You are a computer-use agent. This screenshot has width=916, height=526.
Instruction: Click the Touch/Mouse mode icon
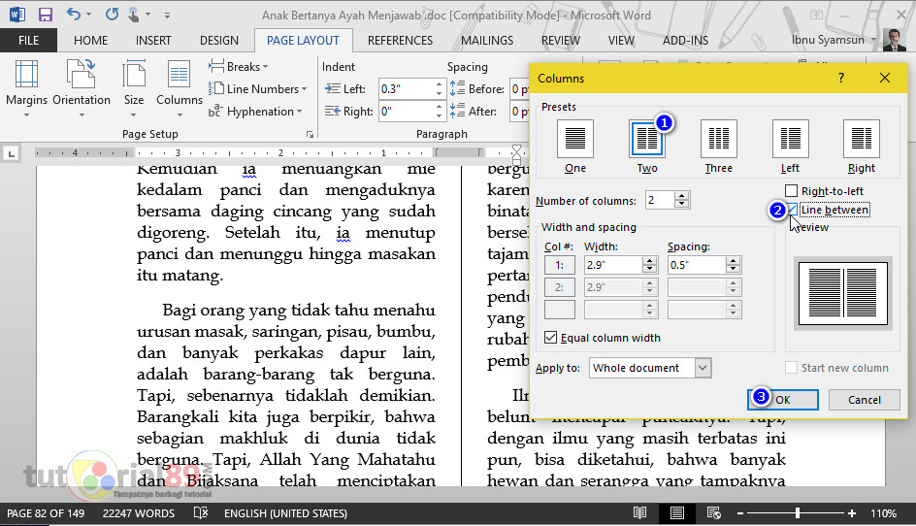[134, 15]
